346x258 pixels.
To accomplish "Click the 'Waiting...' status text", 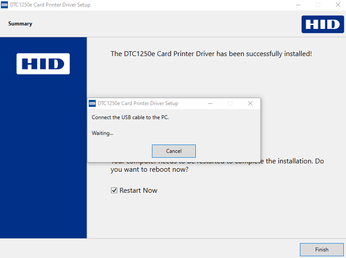I will point(102,133).
